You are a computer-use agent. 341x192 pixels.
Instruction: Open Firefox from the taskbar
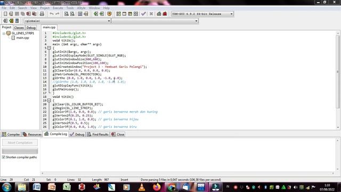click(x=157, y=187)
